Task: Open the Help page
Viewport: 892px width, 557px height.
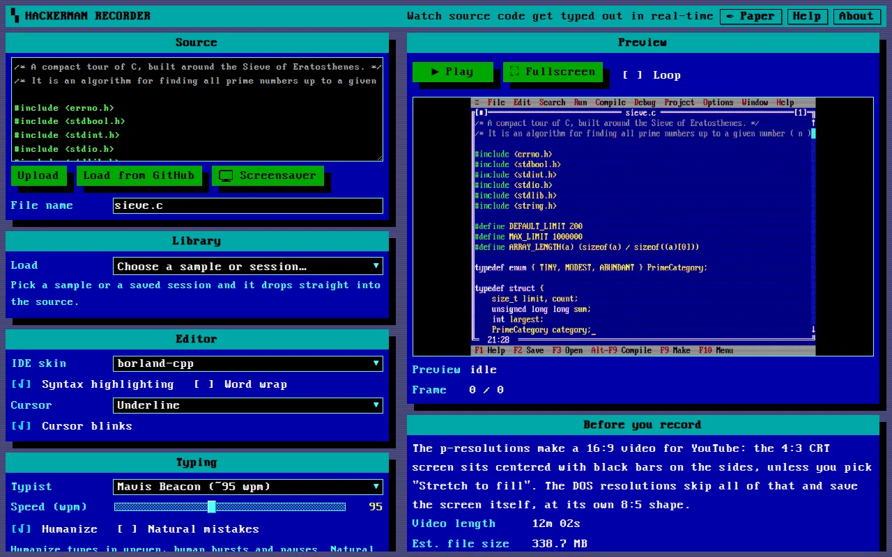Action: coord(807,16)
